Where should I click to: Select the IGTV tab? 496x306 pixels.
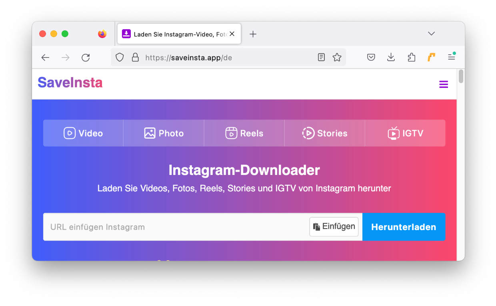[405, 133]
